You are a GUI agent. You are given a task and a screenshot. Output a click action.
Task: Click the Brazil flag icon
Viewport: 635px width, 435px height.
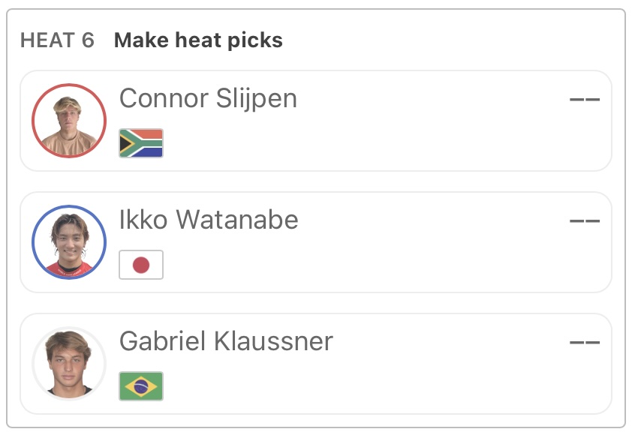pos(141,386)
